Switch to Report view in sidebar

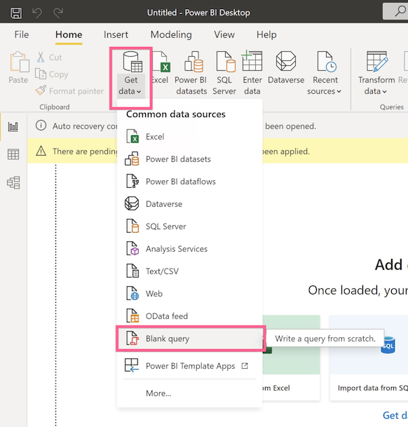tap(13, 127)
